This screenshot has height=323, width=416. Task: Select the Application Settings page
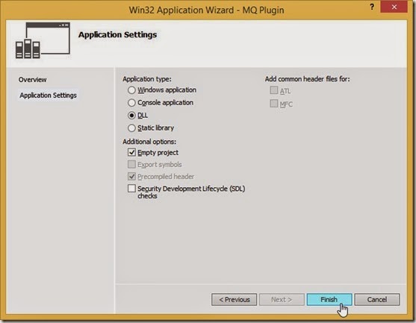coord(48,95)
